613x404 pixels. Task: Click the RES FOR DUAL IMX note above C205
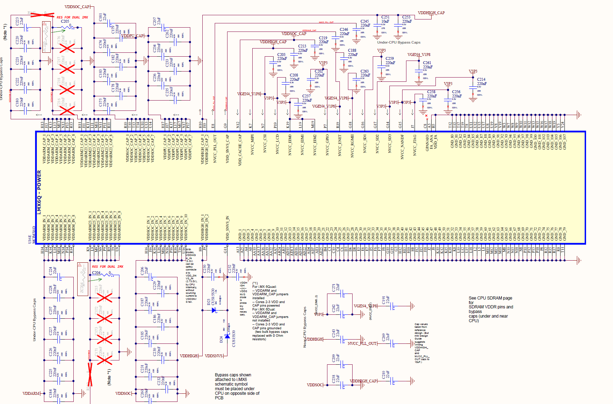(72, 17)
